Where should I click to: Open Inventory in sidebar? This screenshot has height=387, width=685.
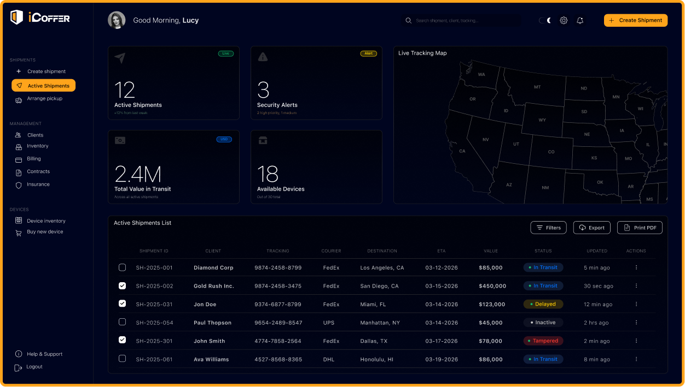(x=33, y=146)
